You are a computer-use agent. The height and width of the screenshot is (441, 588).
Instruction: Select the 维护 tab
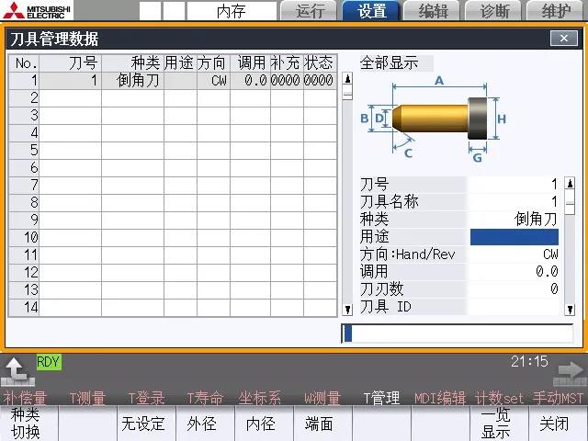[556, 11]
